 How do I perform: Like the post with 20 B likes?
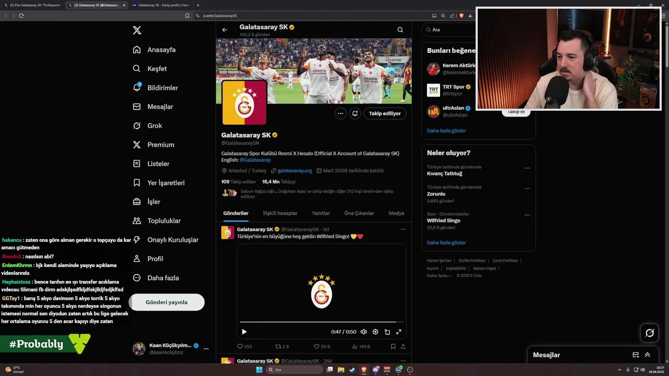click(x=322, y=346)
